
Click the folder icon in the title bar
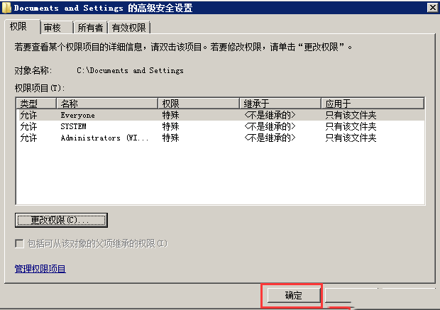(6, 8)
